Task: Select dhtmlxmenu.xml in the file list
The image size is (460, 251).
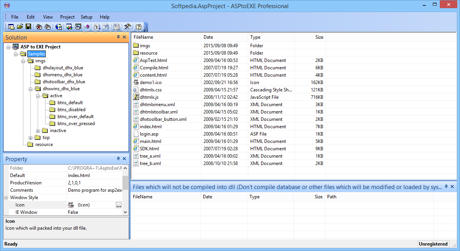Action: (x=157, y=105)
